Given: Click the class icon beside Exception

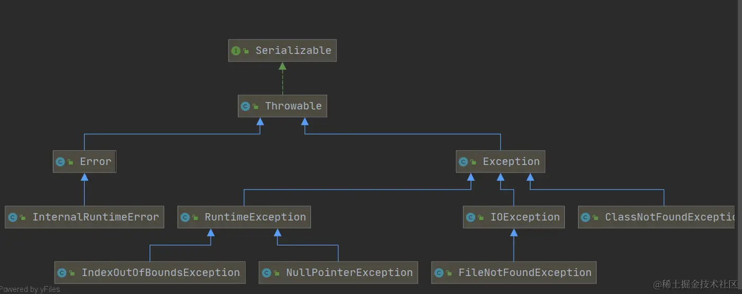Looking at the screenshot, I should [463, 162].
